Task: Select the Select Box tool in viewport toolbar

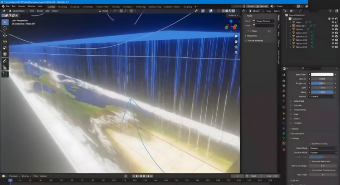Action: 5,22
